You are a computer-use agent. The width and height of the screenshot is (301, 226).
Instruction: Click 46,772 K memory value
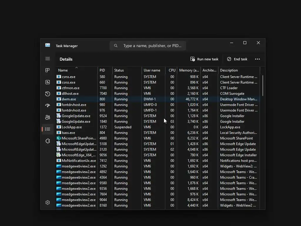(x=192, y=99)
